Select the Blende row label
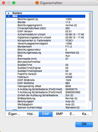This screenshot has height=132, width=98. pyautogui.click(x=22, y=22)
